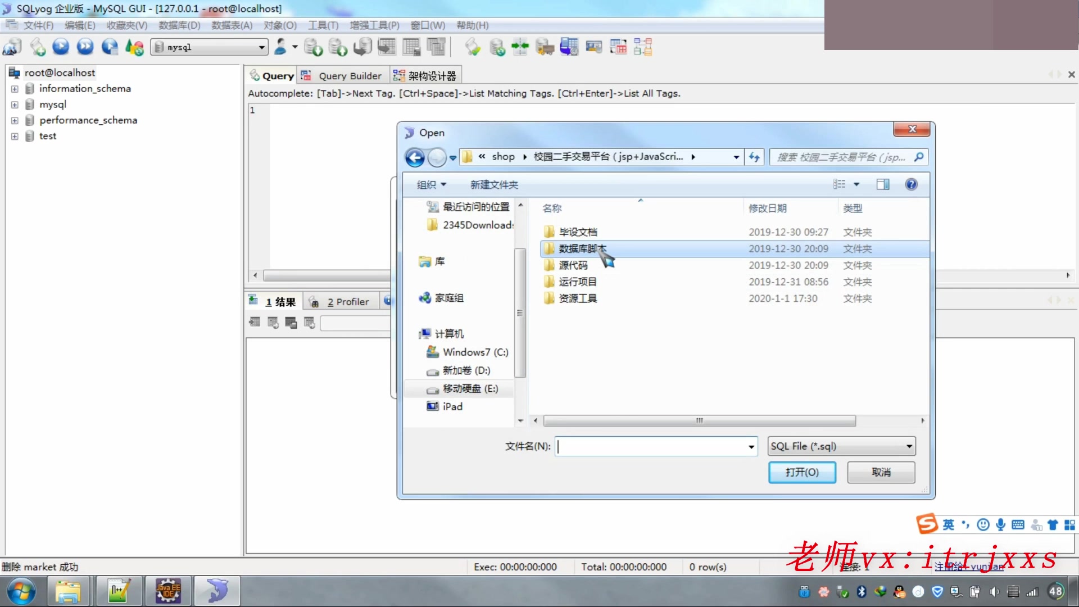Click the refresh icon in the Open dialog
The height and width of the screenshot is (607, 1079).
[754, 157]
